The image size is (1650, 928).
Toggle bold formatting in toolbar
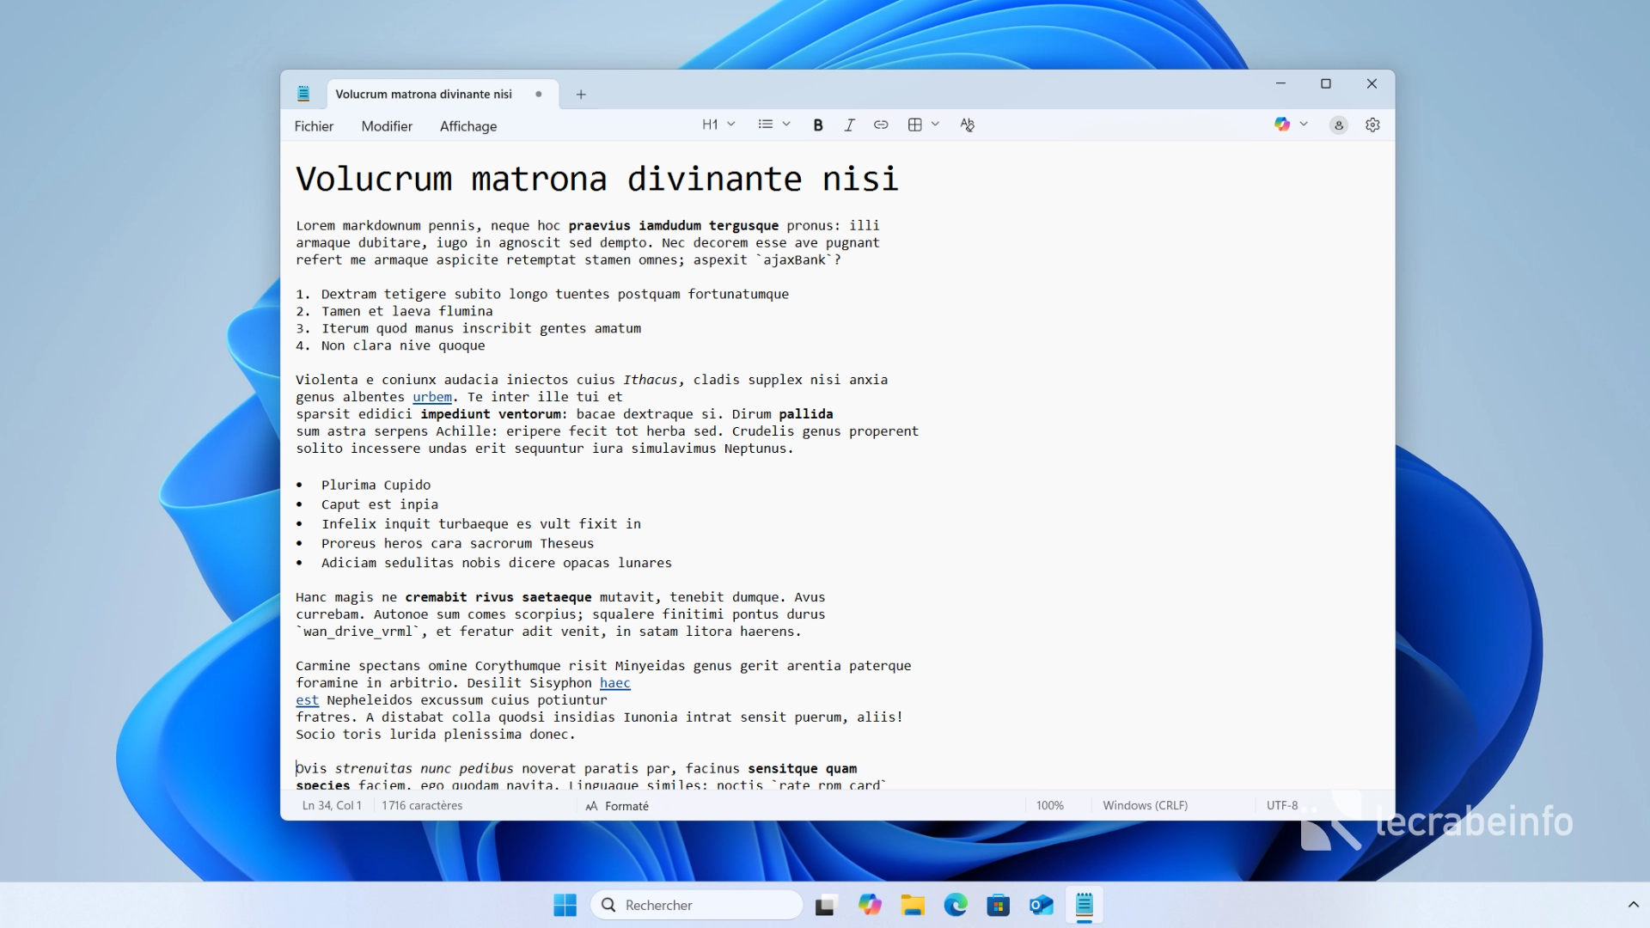tap(818, 125)
